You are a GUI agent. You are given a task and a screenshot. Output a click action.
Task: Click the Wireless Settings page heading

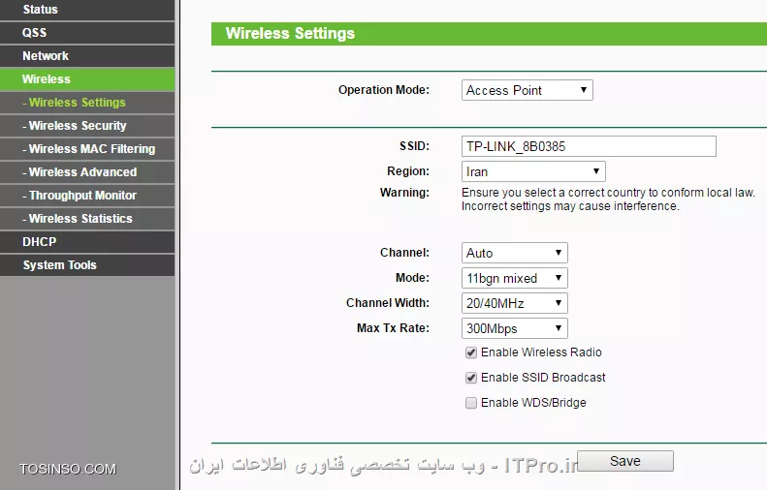(x=290, y=33)
